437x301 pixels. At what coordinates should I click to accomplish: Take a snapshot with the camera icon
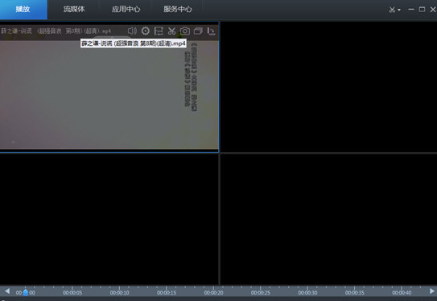click(185, 31)
